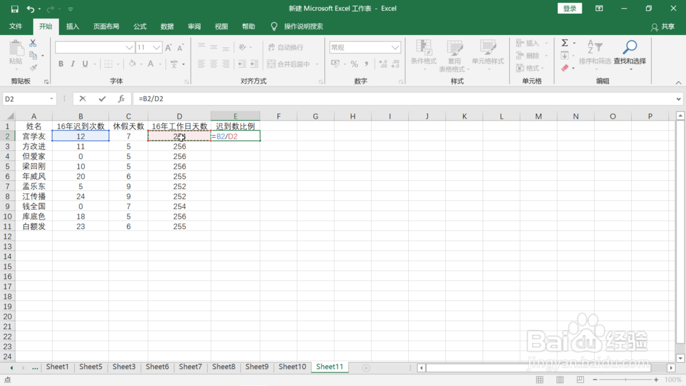
Task: Open the number format dropdown (常规)
Action: click(395, 47)
